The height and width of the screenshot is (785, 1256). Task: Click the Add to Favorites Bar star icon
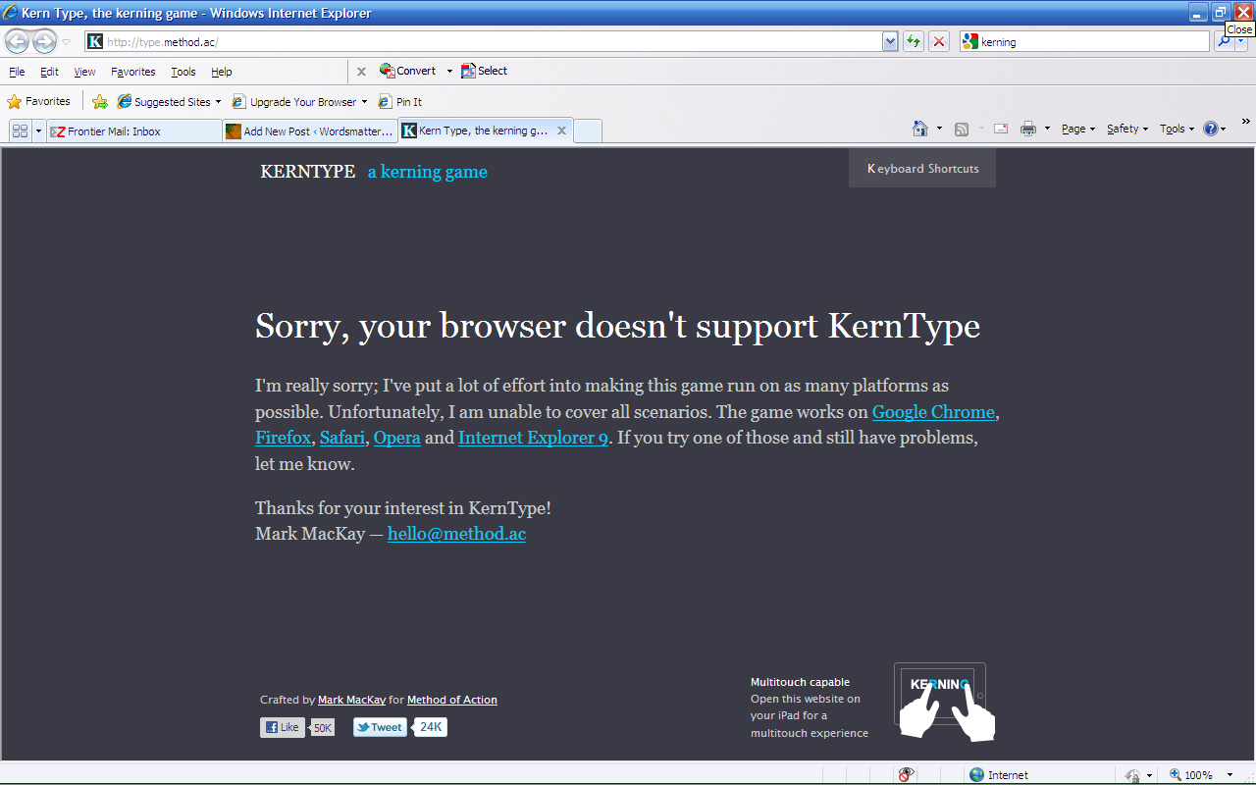click(100, 101)
